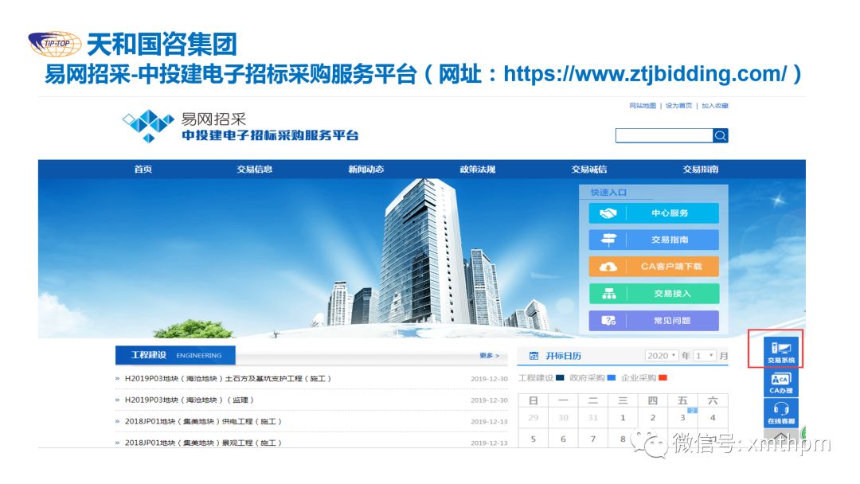The width and height of the screenshot is (860, 484).
Task: Click the calendar icon beside 开标日历
Action: pos(533,356)
